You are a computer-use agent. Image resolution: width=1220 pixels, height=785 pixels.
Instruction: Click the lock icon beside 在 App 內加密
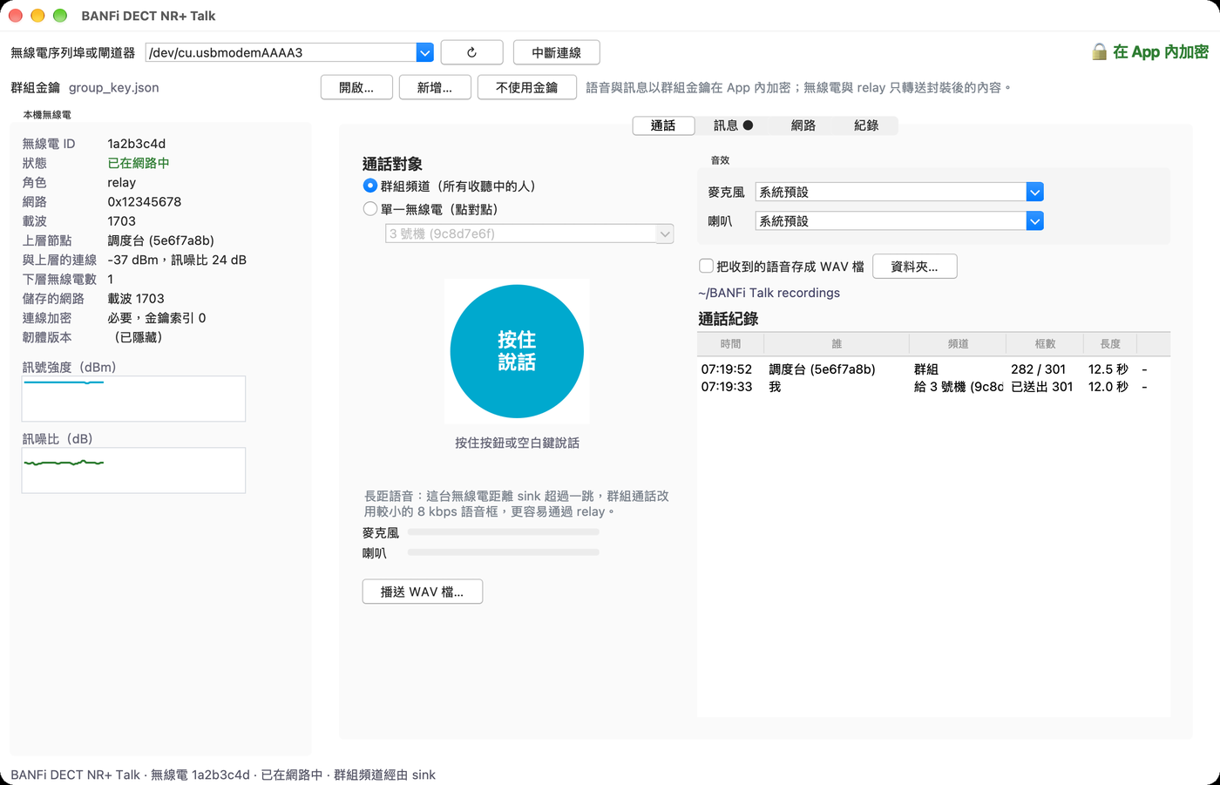(x=1100, y=52)
